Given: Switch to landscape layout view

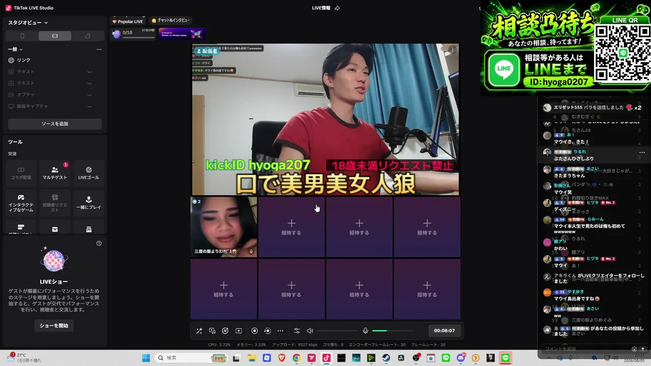Looking at the screenshot, I should click(55, 36).
